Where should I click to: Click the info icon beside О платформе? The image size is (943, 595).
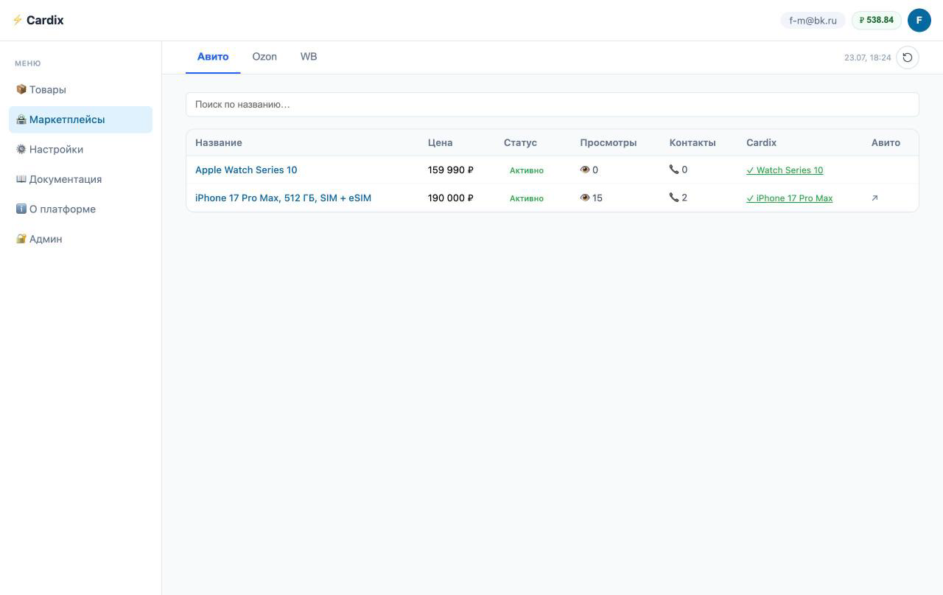(21, 209)
